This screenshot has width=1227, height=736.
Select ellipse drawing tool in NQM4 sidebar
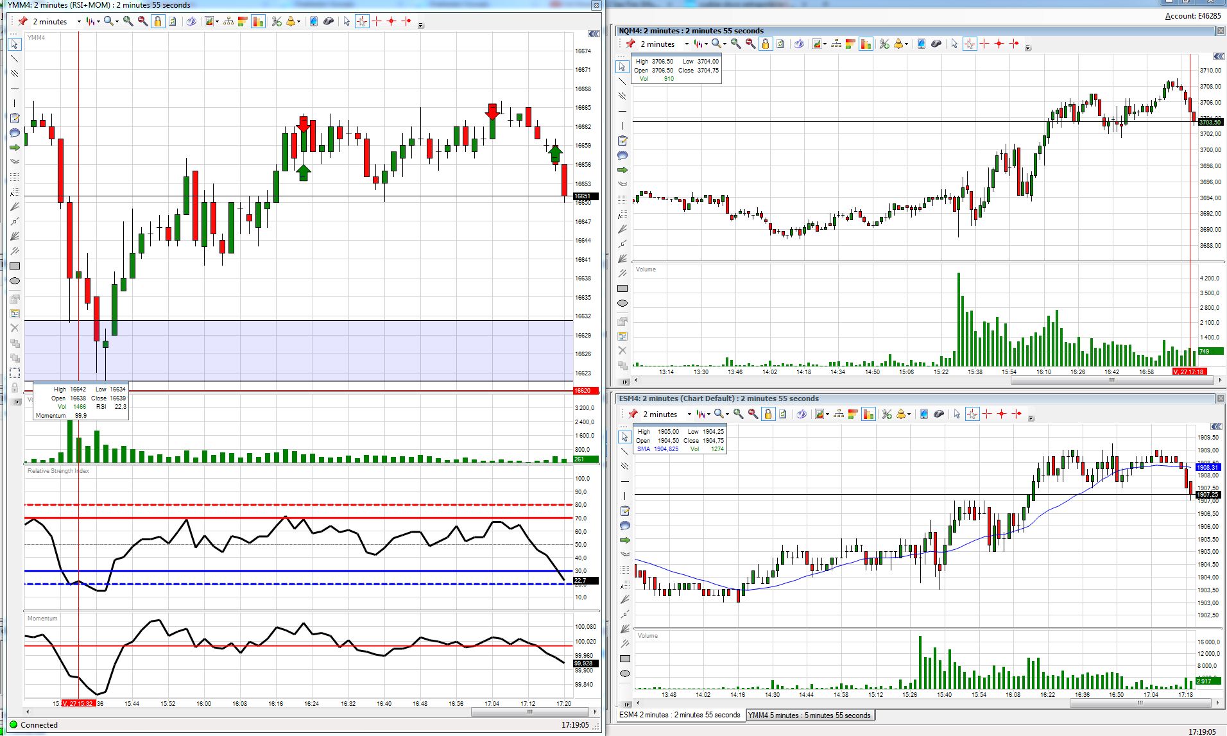(622, 304)
